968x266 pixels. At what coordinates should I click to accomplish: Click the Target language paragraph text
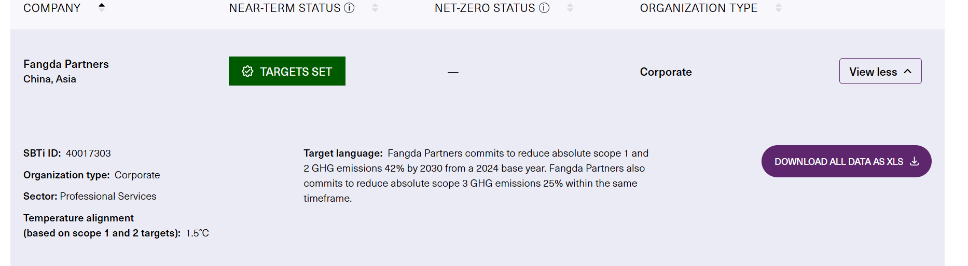(476, 175)
